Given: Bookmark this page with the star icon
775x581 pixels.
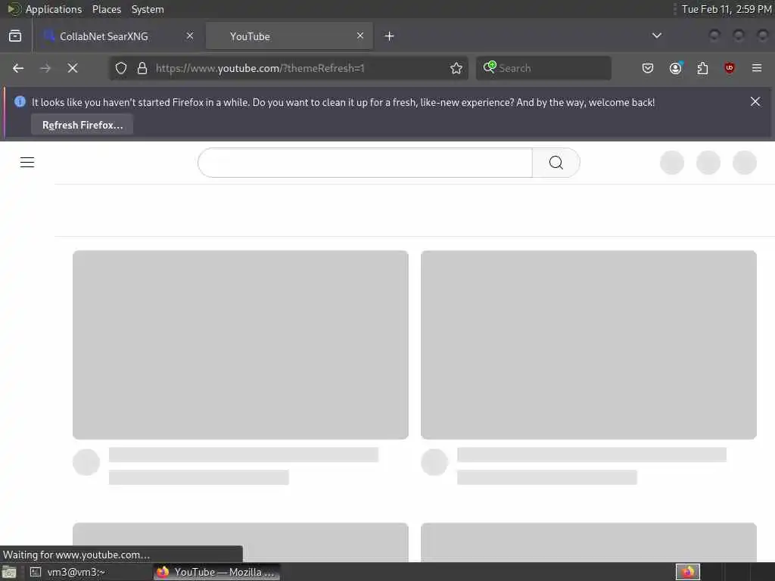Looking at the screenshot, I should pos(456,68).
